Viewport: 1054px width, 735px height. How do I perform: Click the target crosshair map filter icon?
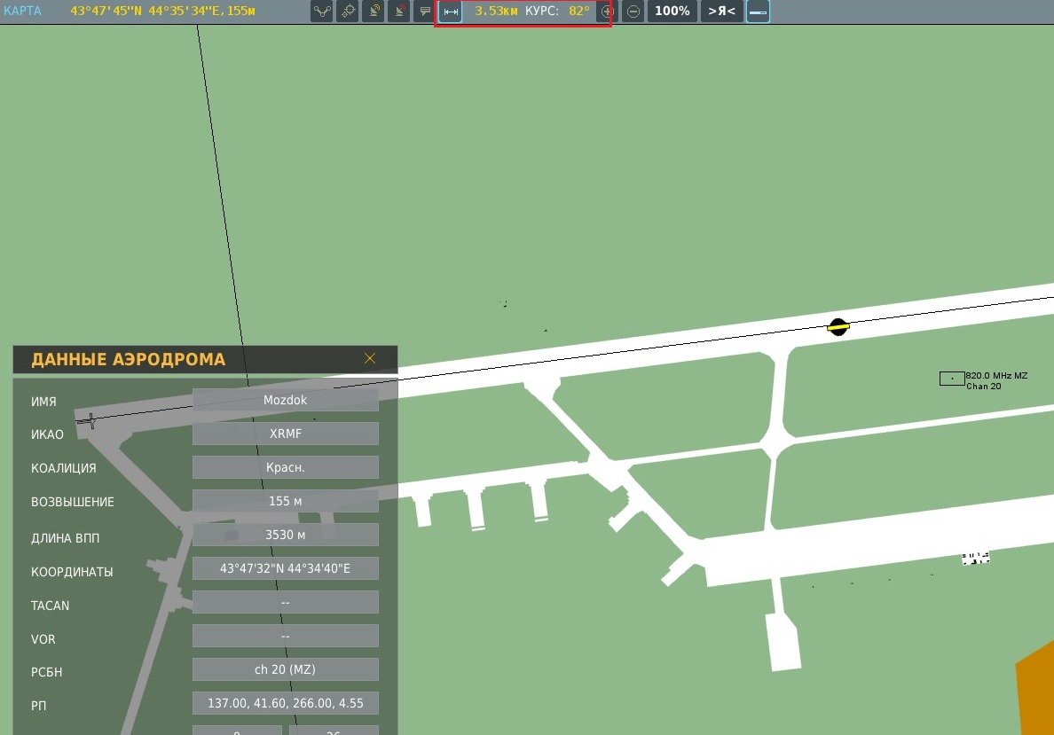(348, 11)
